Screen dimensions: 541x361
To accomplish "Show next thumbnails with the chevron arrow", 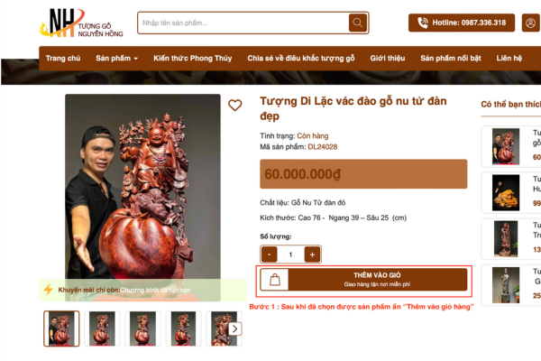I will 235,329.
